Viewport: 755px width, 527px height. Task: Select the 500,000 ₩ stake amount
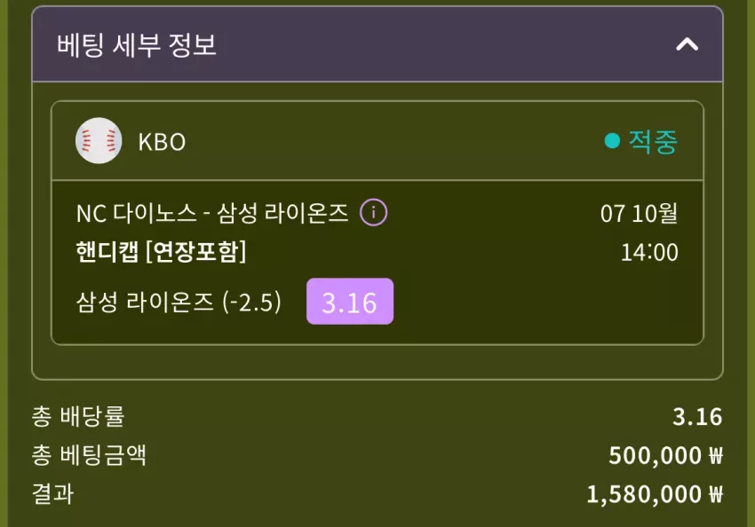coord(665,455)
